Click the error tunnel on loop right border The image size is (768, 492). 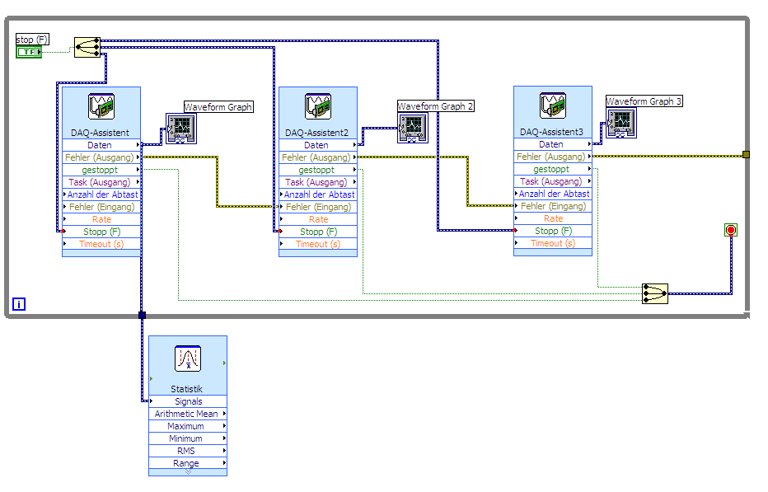(746, 155)
